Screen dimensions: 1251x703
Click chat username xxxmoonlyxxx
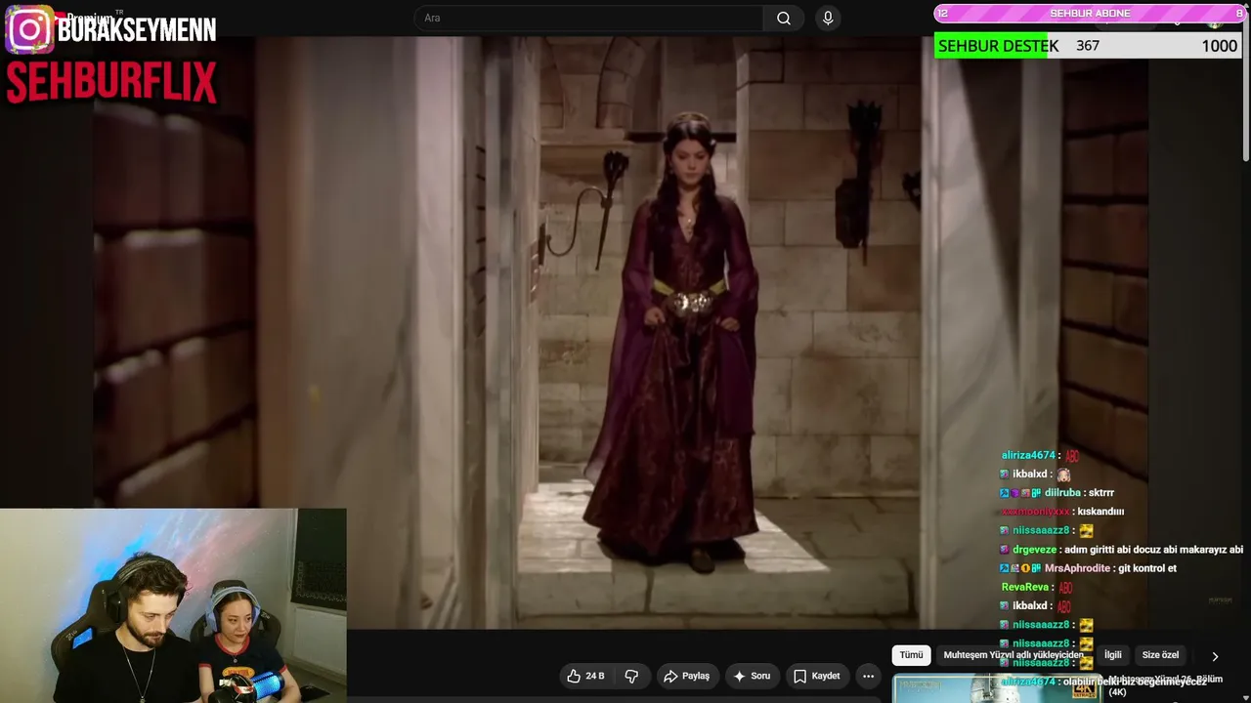point(1035,512)
